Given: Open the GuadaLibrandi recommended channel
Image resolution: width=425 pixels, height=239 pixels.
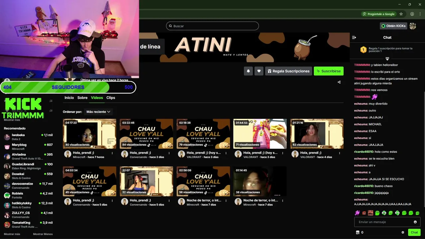Looking at the screenshot, I should [x=28, y=166].
